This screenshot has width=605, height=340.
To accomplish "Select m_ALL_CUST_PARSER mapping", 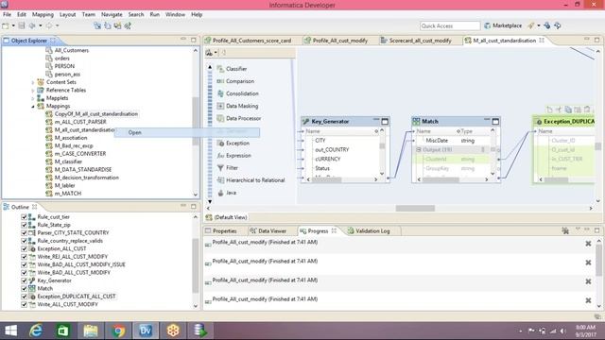I will 80,122.
